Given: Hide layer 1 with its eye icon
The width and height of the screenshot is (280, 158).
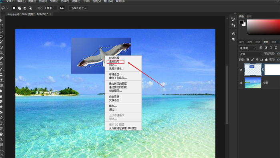Looking at the screenshot, I should point(241,70).
